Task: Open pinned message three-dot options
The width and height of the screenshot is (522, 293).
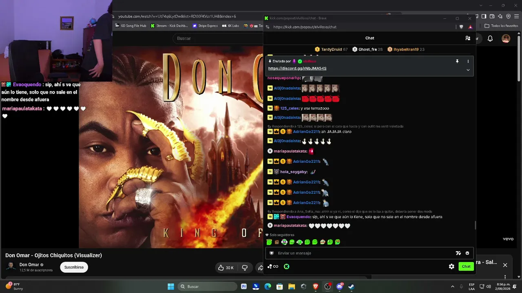Action: [468, 61]
